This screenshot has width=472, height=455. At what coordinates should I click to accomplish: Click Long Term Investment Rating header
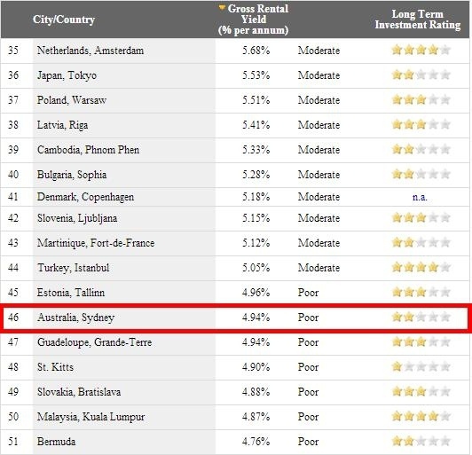click(x=418, y=20)
